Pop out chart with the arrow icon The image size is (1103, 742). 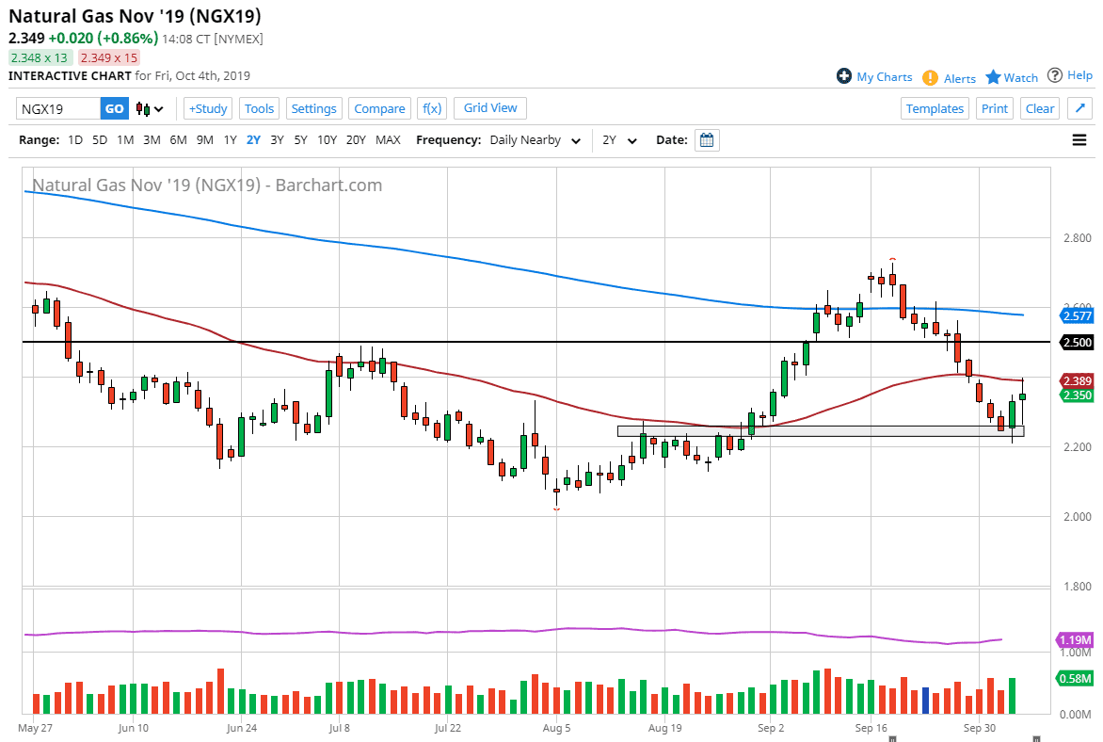pos(1080,108)
